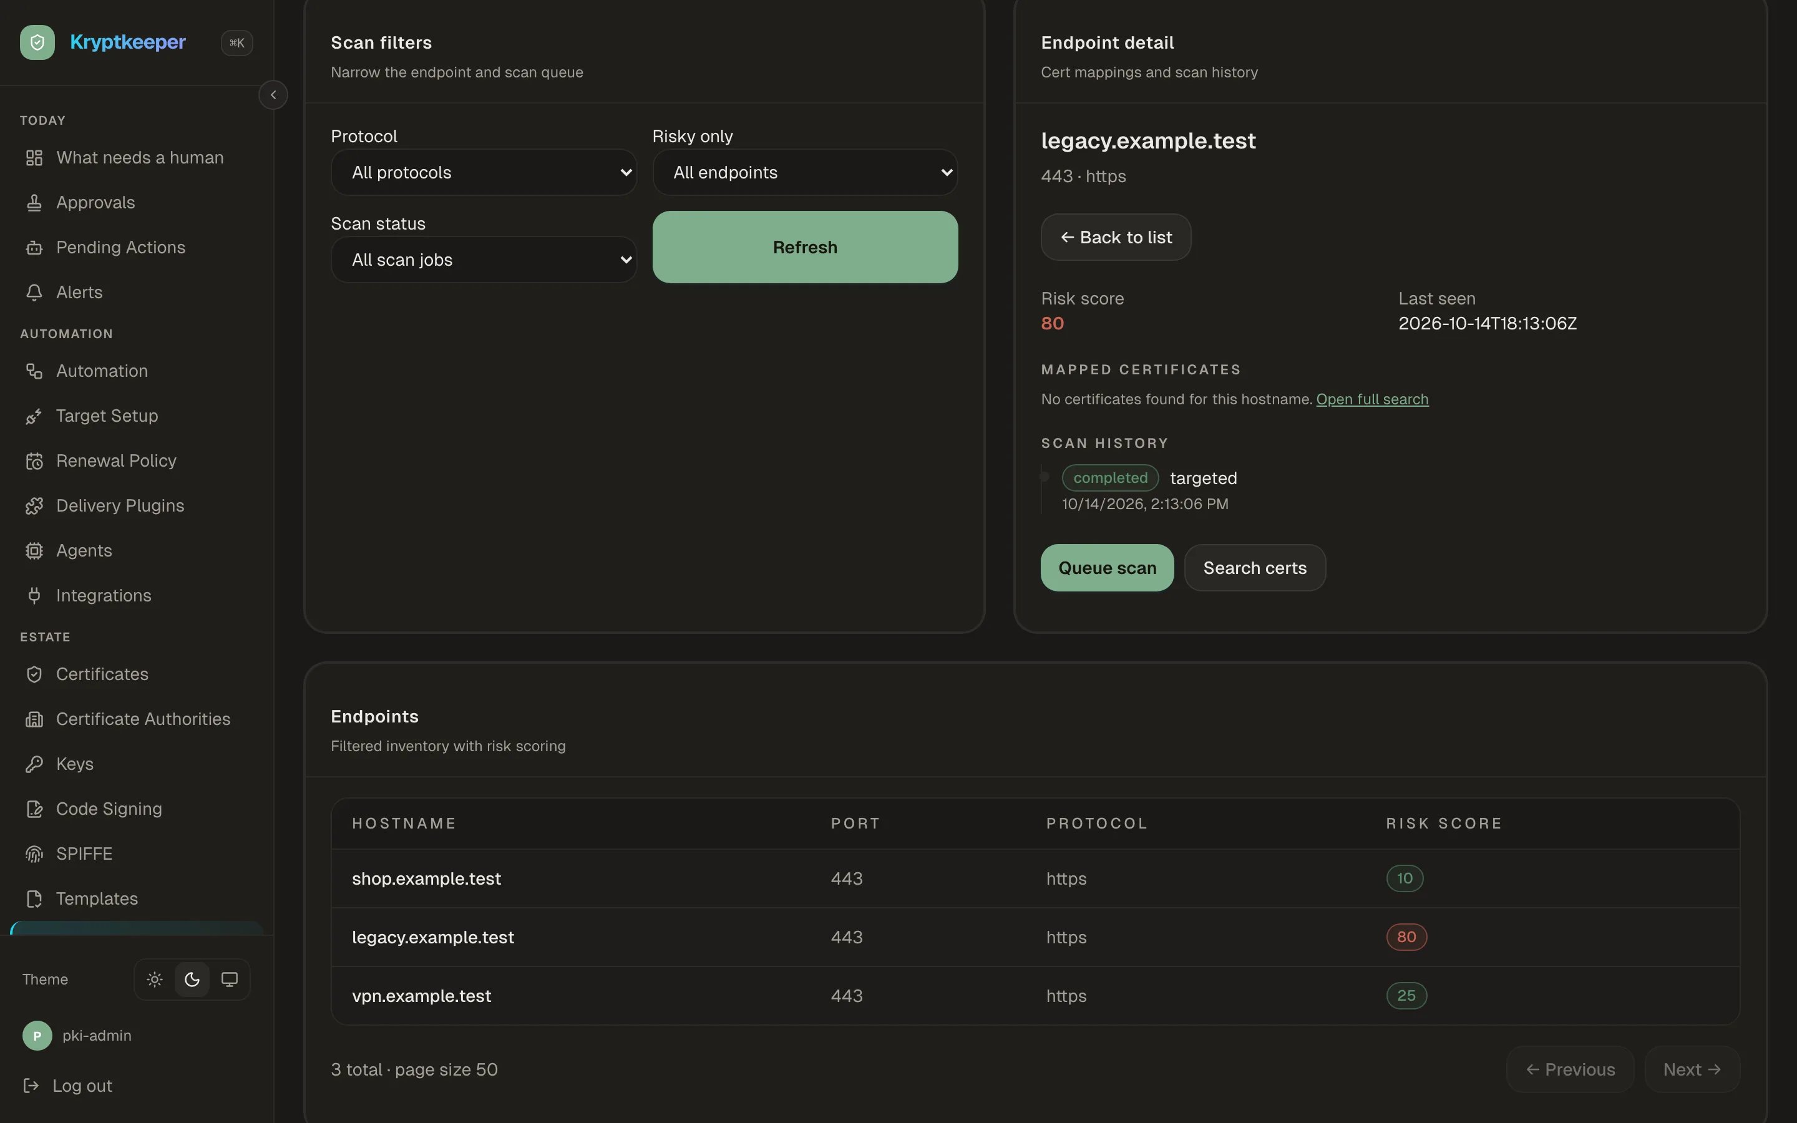Click the risk score 80 badge in table
The width and height of the screenshot is (1797, 1123).
pyautogui.click(x=1406, y=937)
